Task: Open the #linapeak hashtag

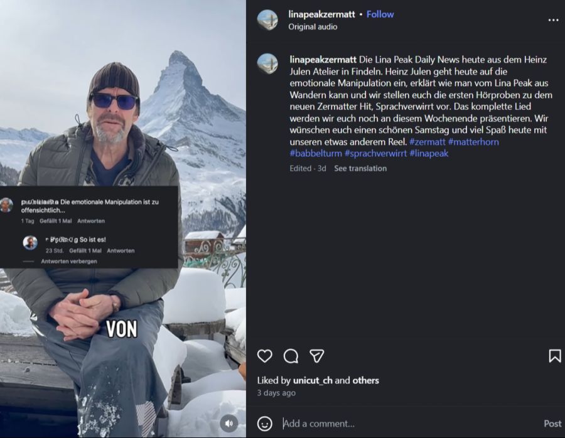Action: (x=429, y=153)
